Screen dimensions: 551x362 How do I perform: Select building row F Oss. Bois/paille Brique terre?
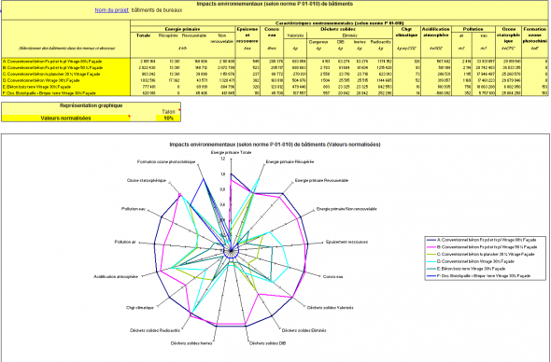click(x=65, y=93)
